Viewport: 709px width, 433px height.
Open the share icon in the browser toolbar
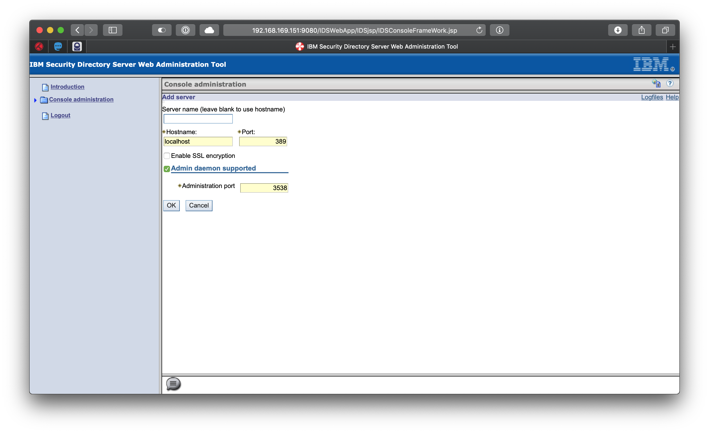click(x=641, y=30)
